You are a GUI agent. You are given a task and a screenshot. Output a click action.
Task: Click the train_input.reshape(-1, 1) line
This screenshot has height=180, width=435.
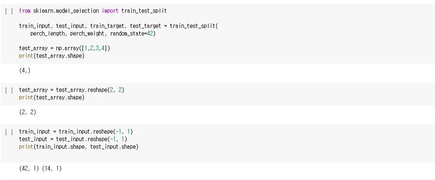click(76, 131)
